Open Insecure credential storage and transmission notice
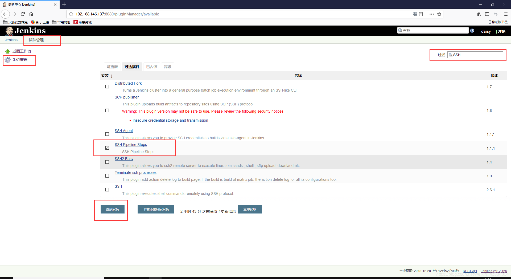This screenshot has width=511, height=279. pos(170,120)
